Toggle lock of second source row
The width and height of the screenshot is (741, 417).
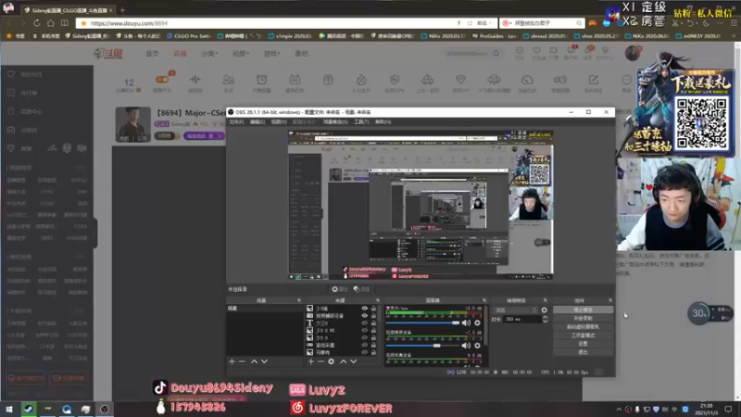coord(373,315)
